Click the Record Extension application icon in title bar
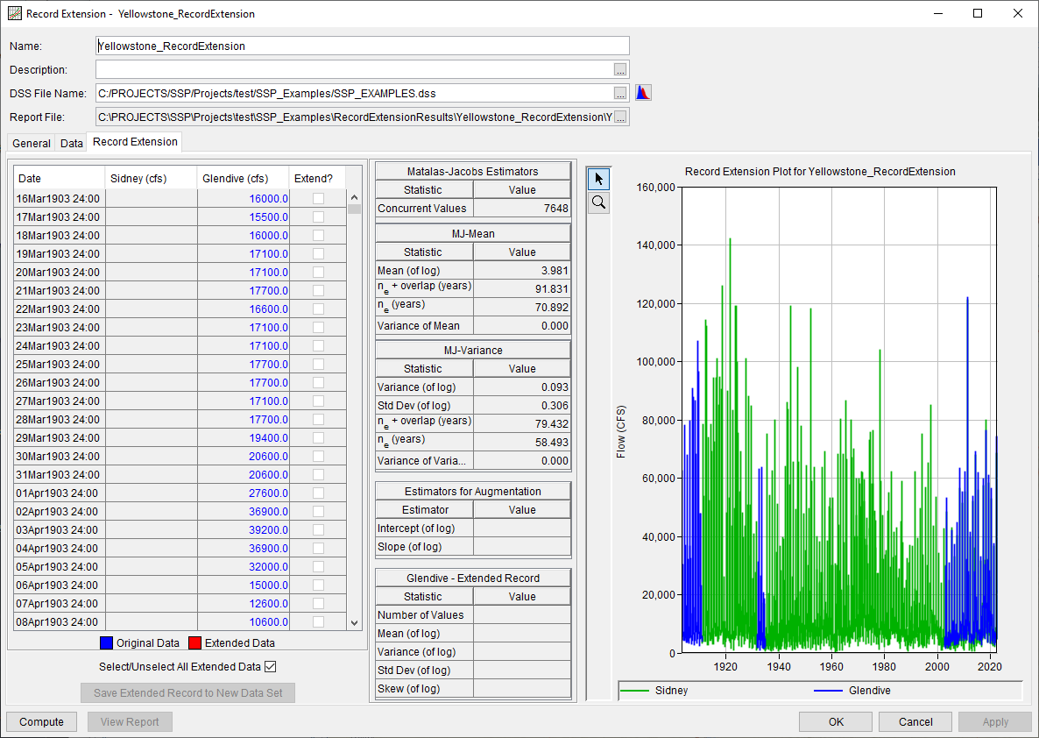This screenshot has height=738, width=1039. 15,13
